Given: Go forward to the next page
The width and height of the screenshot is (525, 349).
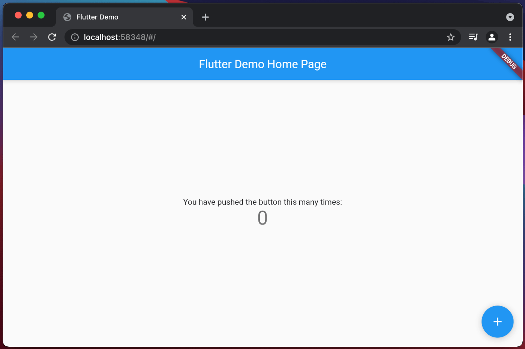Looking at the screenshot, I should (x=34, y=37).
